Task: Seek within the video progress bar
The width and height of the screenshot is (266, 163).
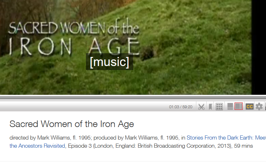Action: 133,98
